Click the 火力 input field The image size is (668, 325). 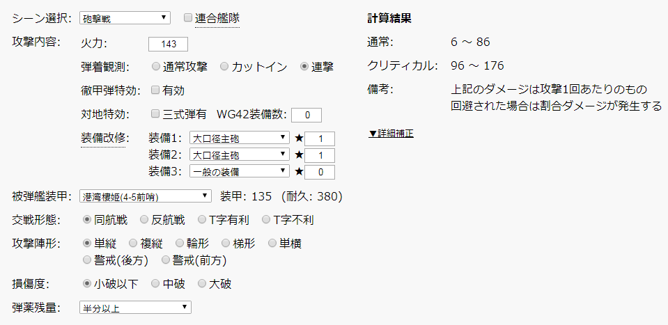click(168, 44)
